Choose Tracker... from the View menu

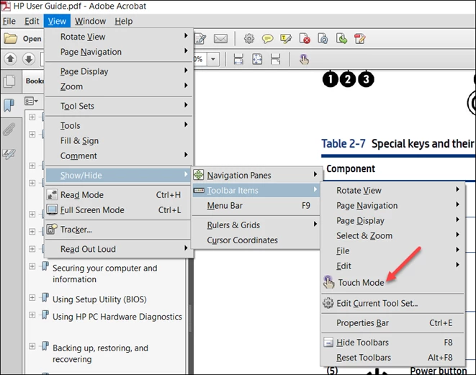click(x=119, y=230)
